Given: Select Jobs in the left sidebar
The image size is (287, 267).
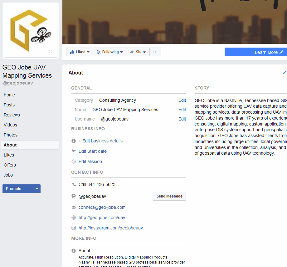Looking at the screenshot, I should 8,175.
